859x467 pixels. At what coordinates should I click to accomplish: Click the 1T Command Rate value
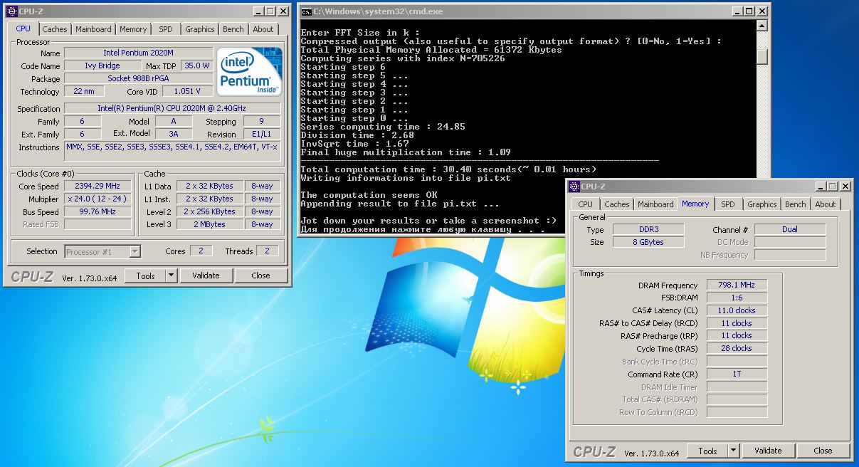pyautogui.click(x=737, y=374)
